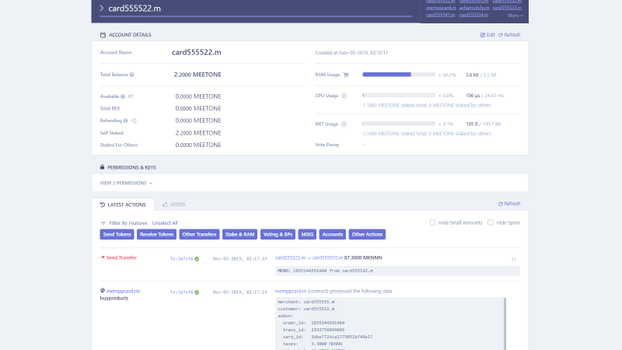Click the plus icon next to NET Usage

pos(344,124)
